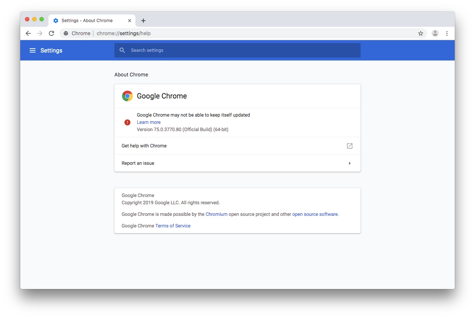Go back with the browser back arrow
475x318 pixels.
pos(28,33)
